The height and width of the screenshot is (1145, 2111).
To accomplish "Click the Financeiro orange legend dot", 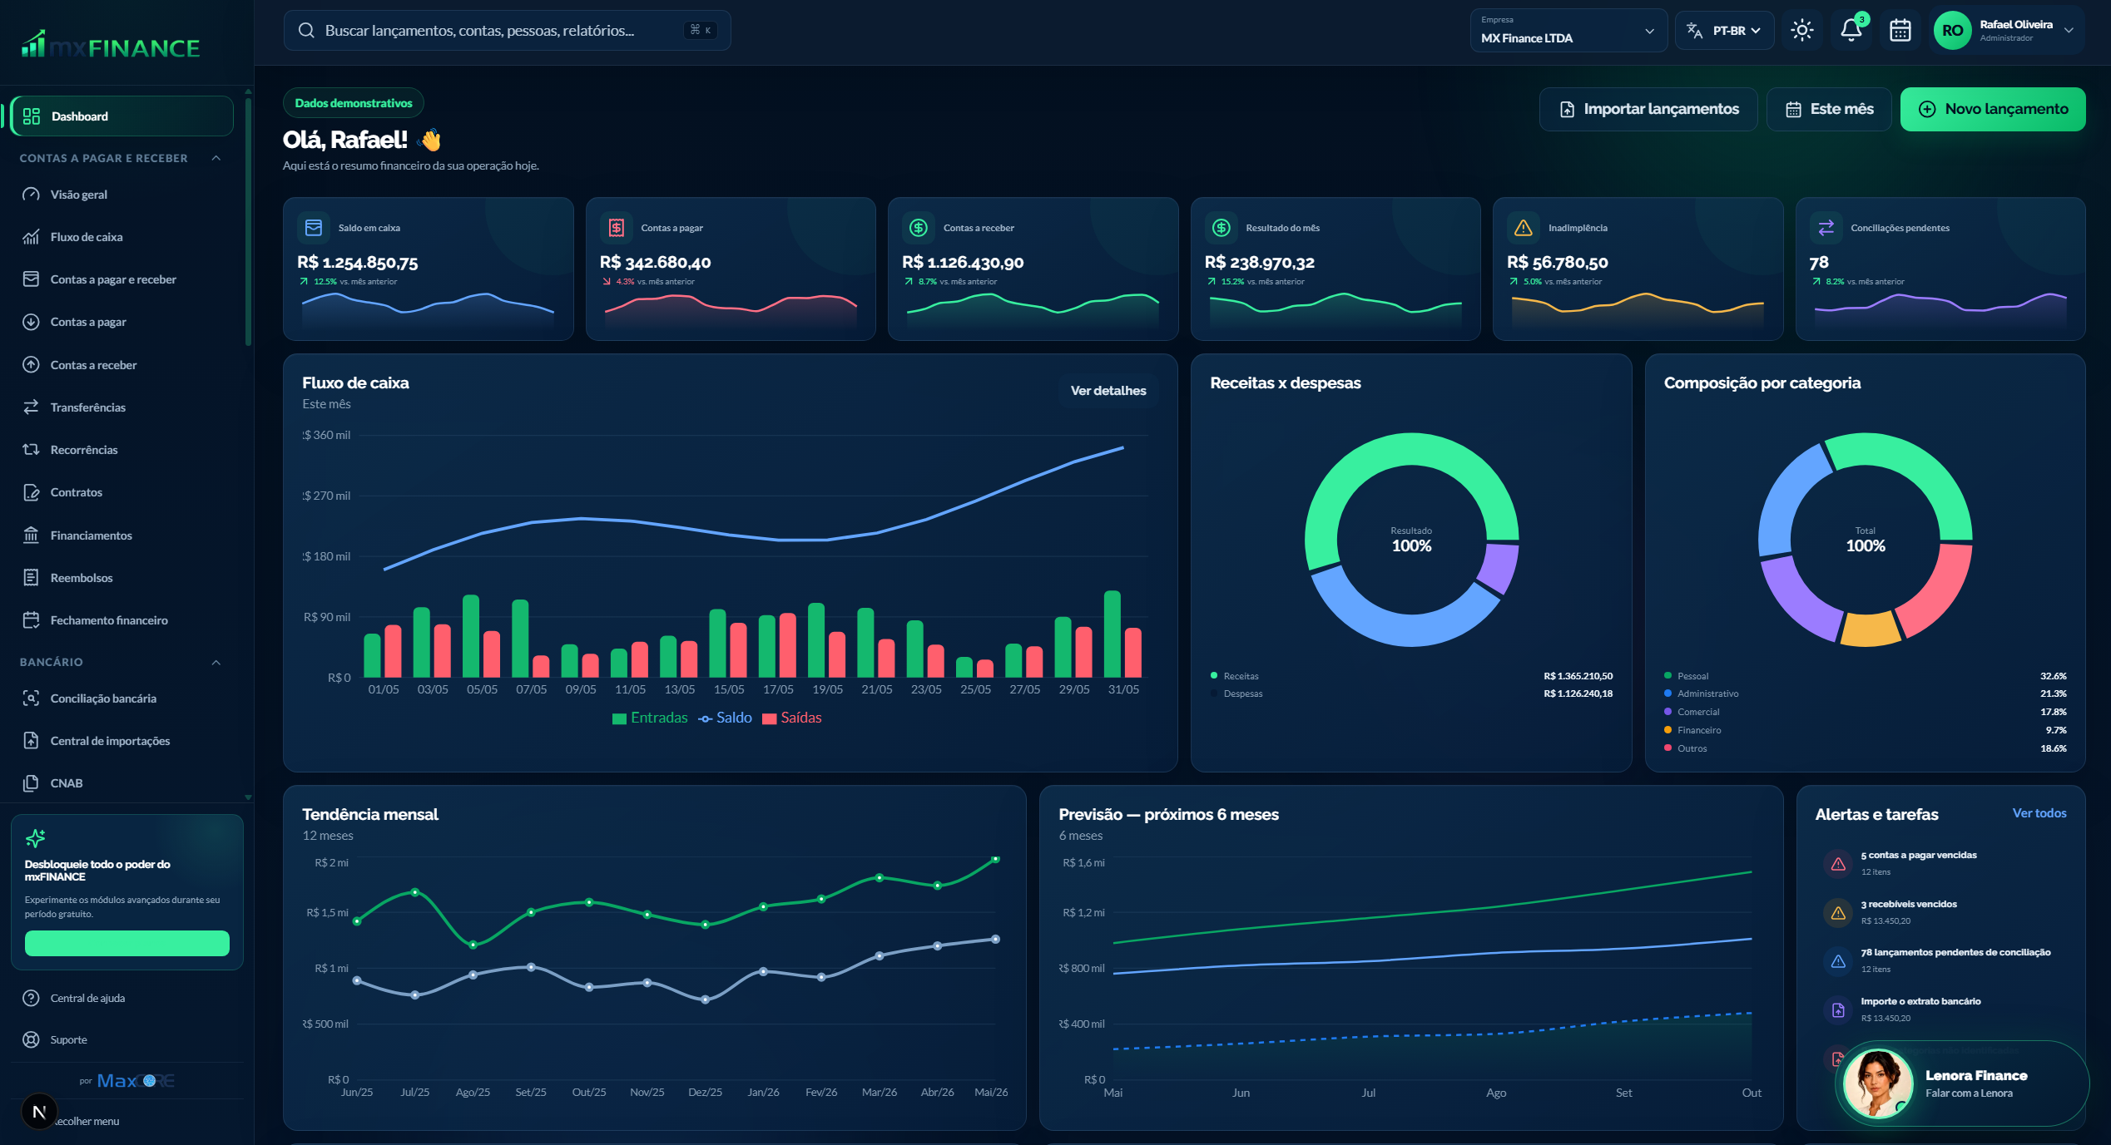I will [x=1667, y=730].
